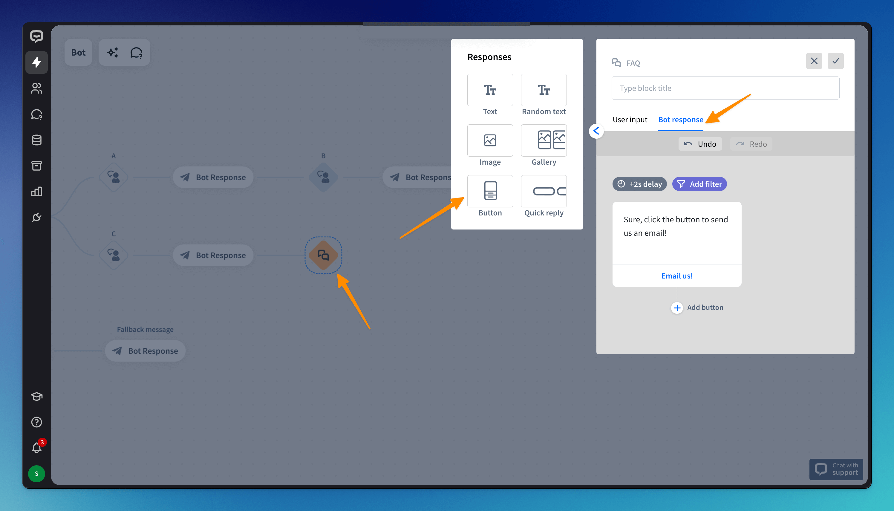The image size is (894, 511).
Task: Click the Add filter button
Action: pyautogui.click(x=699, y=184)
